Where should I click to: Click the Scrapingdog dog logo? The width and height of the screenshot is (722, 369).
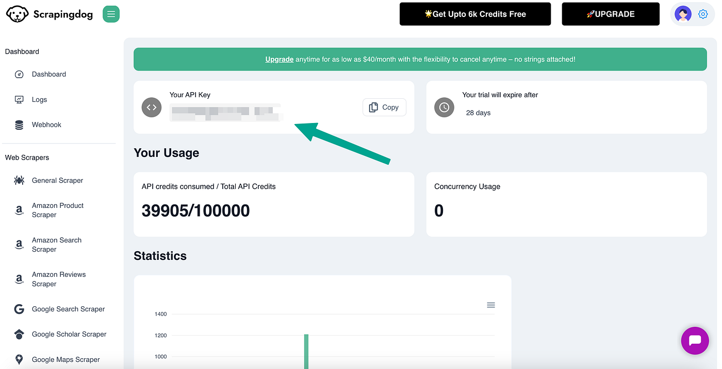point(18,14)
